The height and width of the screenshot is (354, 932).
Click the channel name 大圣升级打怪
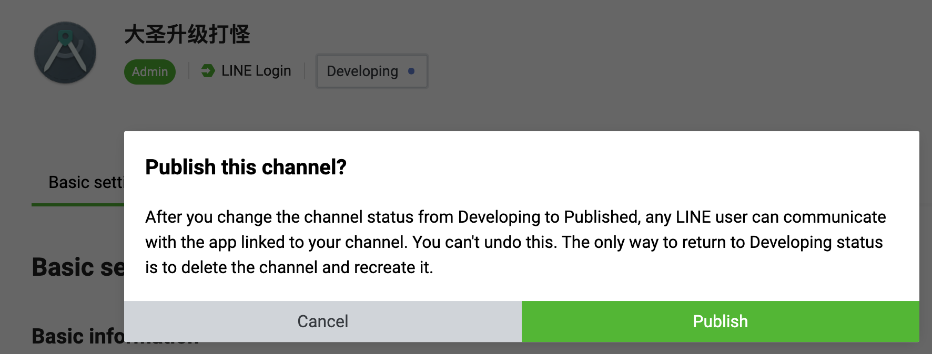coord(187,35)
